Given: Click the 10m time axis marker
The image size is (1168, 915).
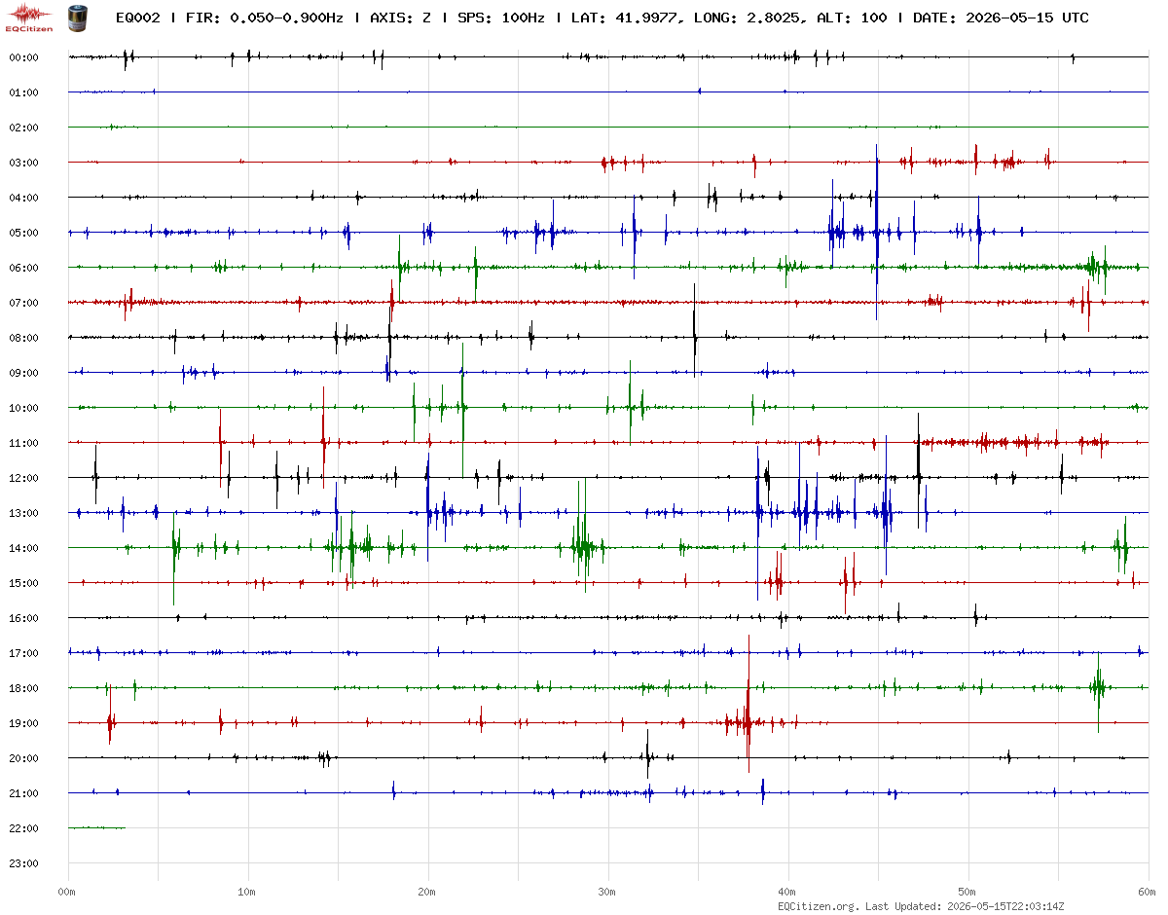Looking at the screenshot, I should coord(247,892).
